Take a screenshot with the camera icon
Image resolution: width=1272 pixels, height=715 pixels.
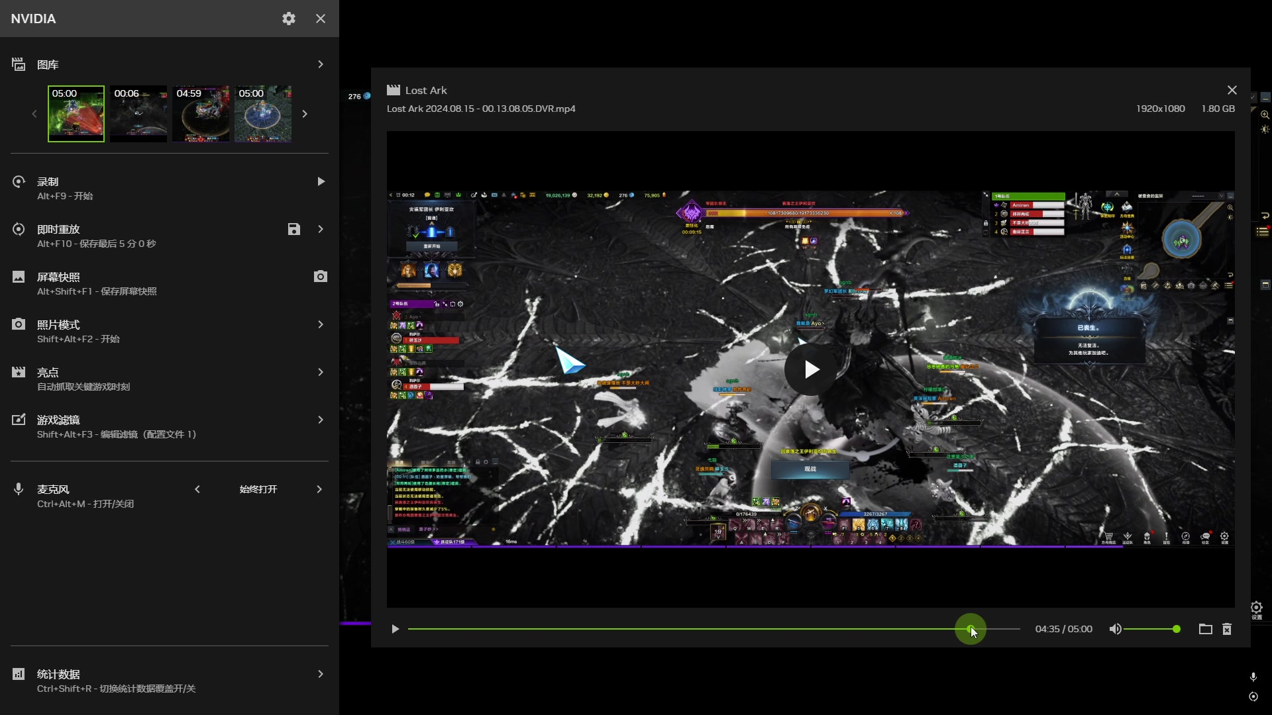321,277
